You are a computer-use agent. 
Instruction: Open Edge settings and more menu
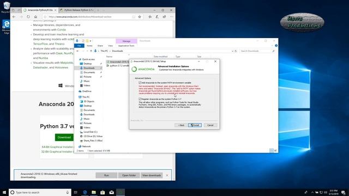tap(171, 17)
